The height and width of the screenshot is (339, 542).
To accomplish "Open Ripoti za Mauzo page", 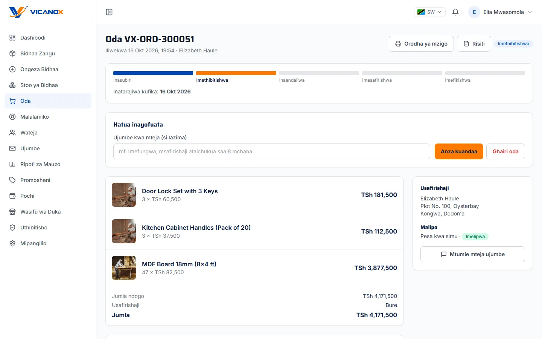I will coord(48,164).
